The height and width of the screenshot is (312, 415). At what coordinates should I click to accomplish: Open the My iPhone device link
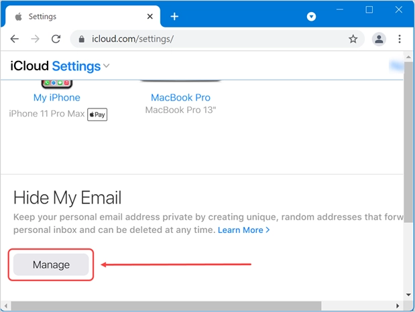click(x=56, y=98)
